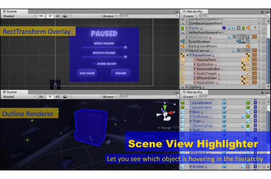Open Create menu in hierarchy listing PausePanel

pyautogui.click(x=189, y=16)
